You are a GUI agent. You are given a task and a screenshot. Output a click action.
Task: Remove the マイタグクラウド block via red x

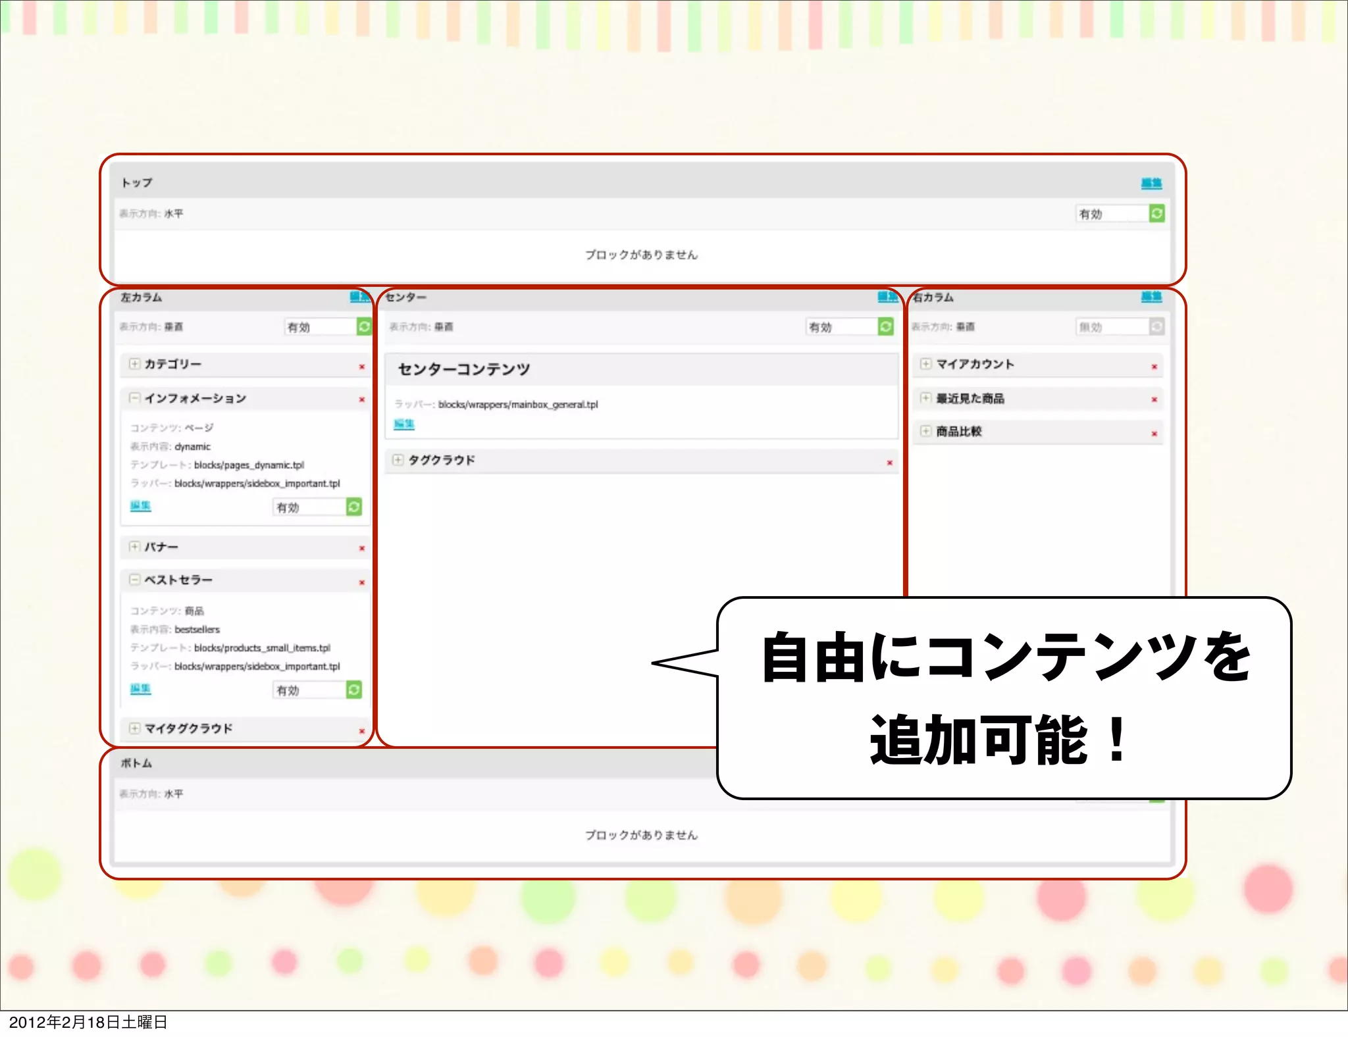click(x=361, y=731)
